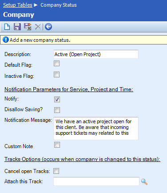Enable the Default Flag checkbox
Viewport: 167px width, 193px height.
pyautogui.click(x=56, y=64)
